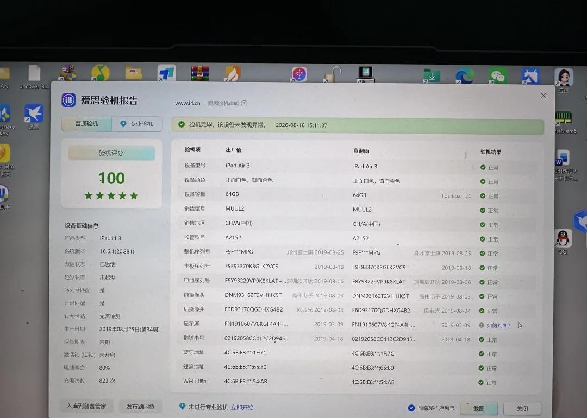Click green check icon in status banner
The width and height of the screenshot is (587, 418).
tap(182, 124)
